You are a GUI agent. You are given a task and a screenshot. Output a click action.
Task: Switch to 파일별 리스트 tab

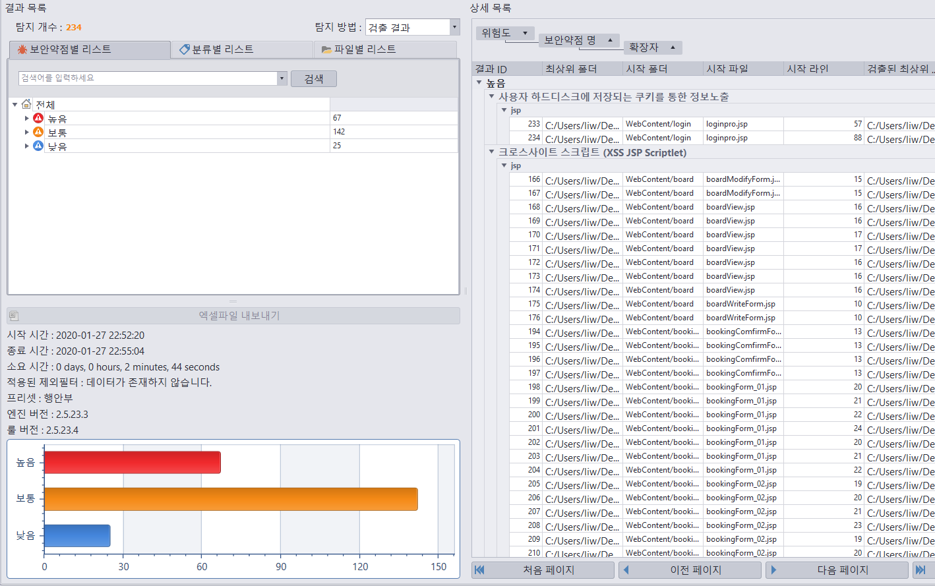385,49
